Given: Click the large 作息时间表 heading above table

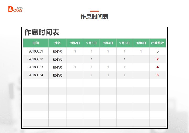Looking at the screenshot, I should 42,32.
